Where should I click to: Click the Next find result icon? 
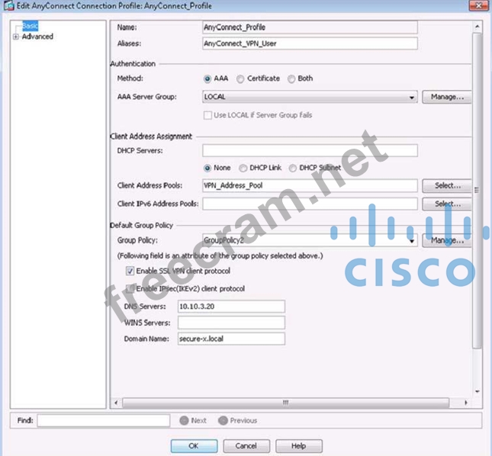coord(184,420)
